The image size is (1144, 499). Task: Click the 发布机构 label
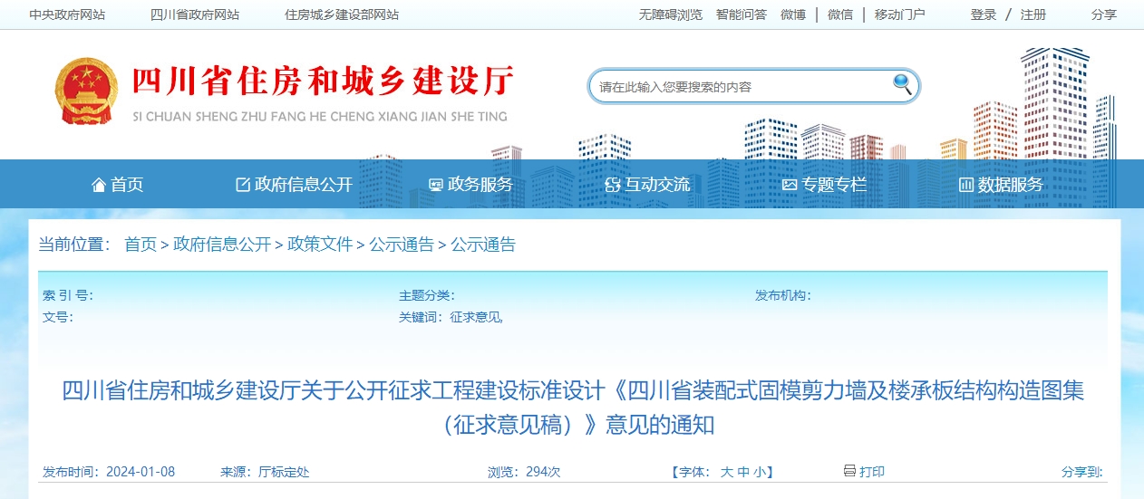782,295
